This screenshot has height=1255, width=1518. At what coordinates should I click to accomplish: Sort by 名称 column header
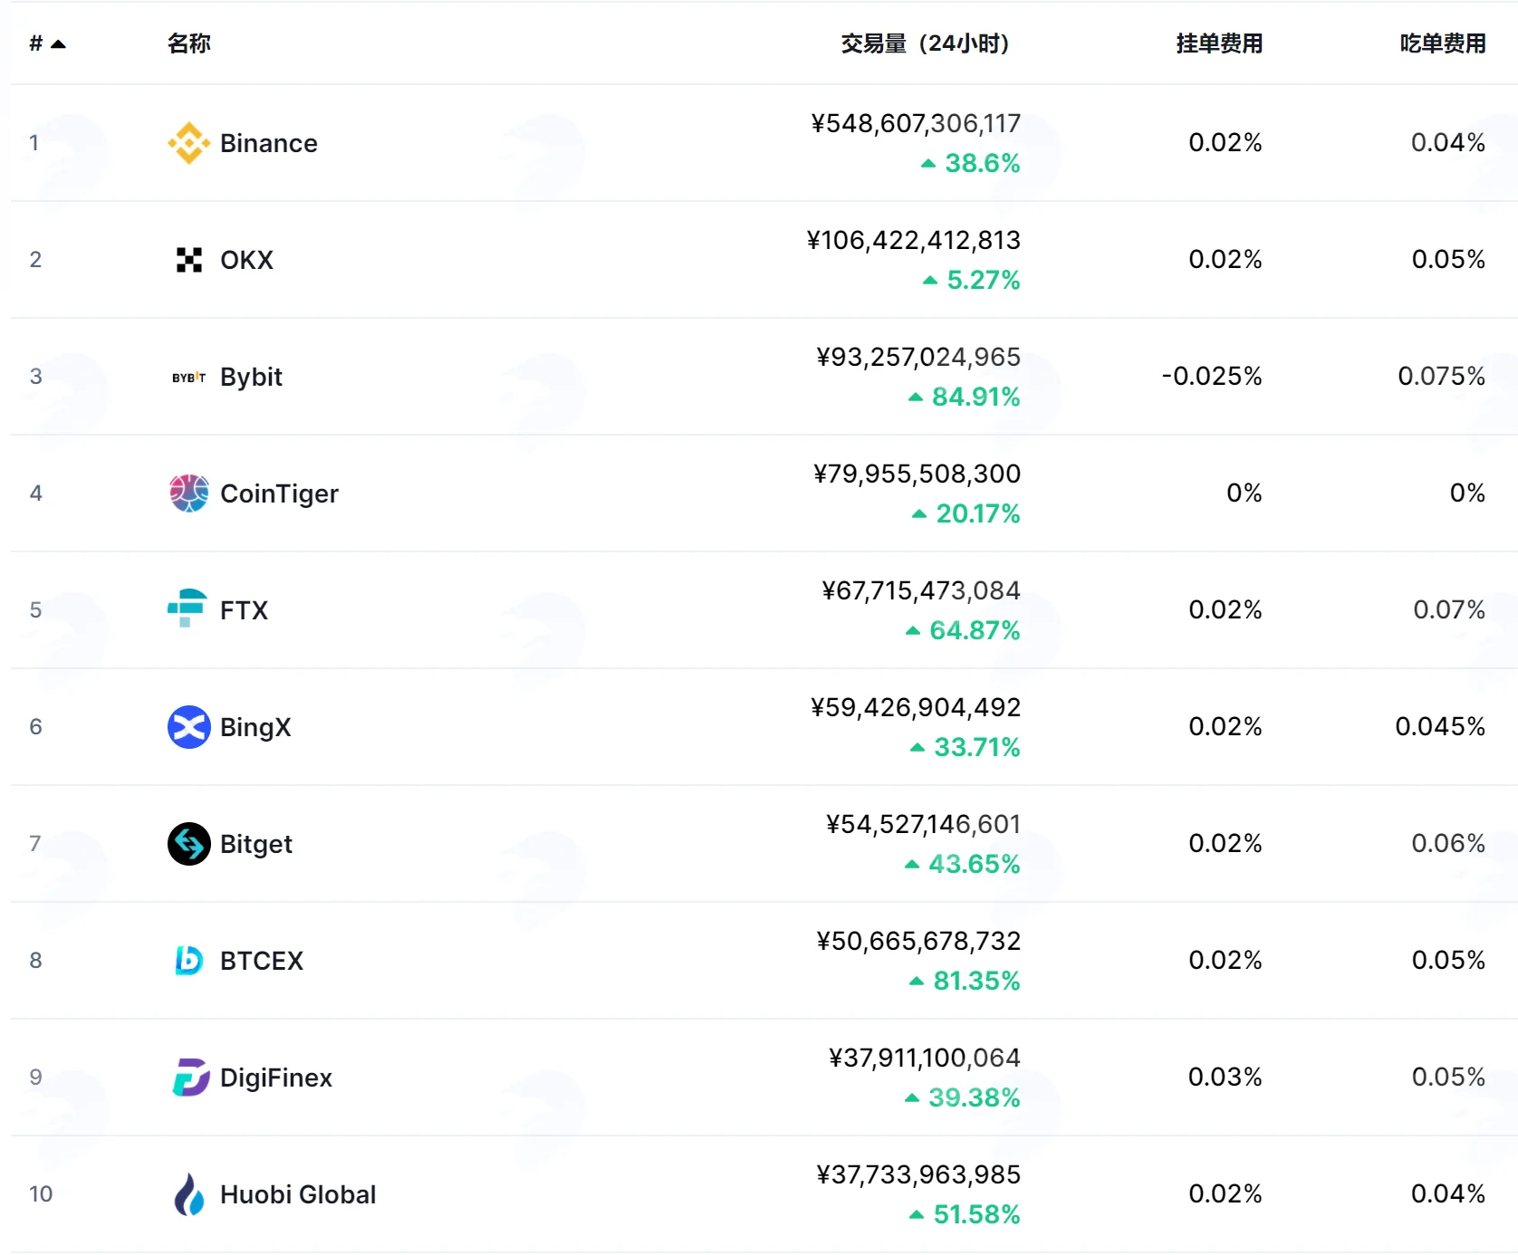(189, 43)
